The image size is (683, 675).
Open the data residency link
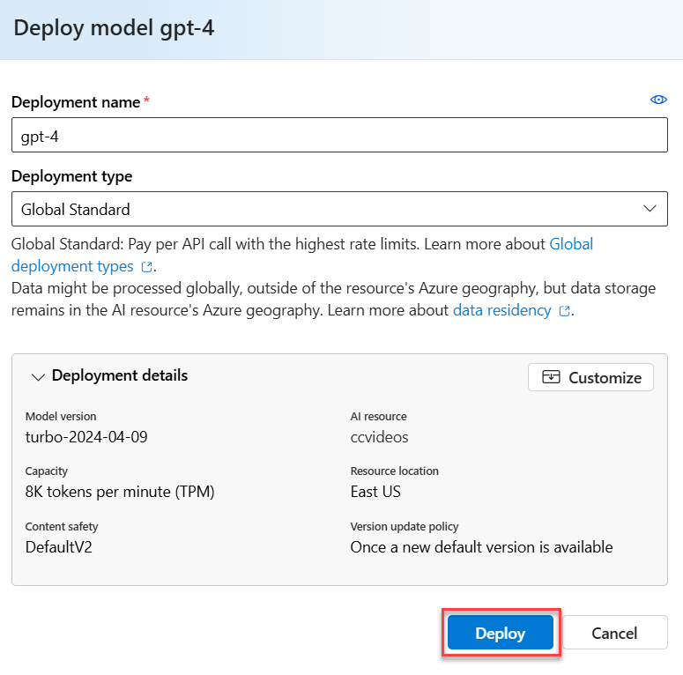tap(501, 310)
